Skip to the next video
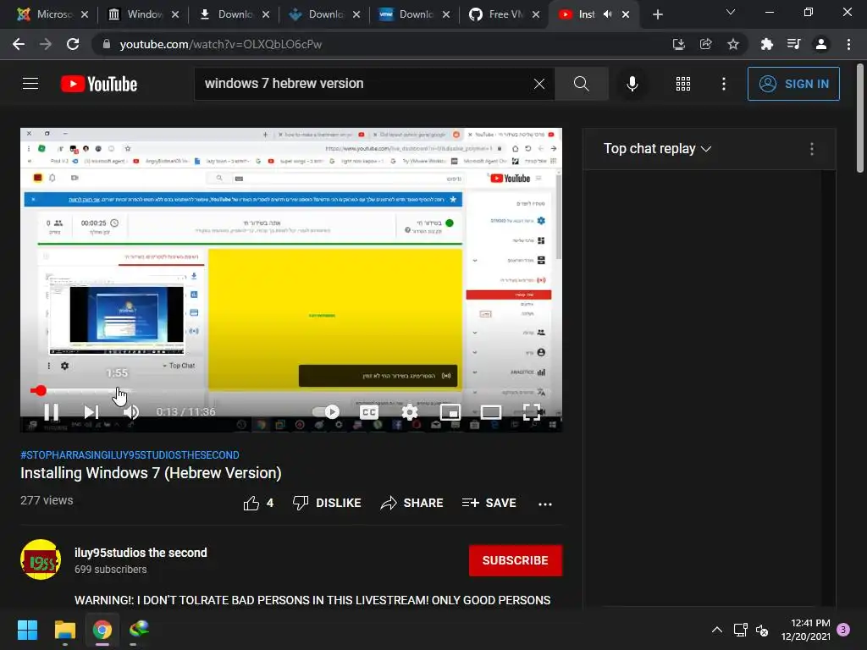 click(x=91, y=412)
